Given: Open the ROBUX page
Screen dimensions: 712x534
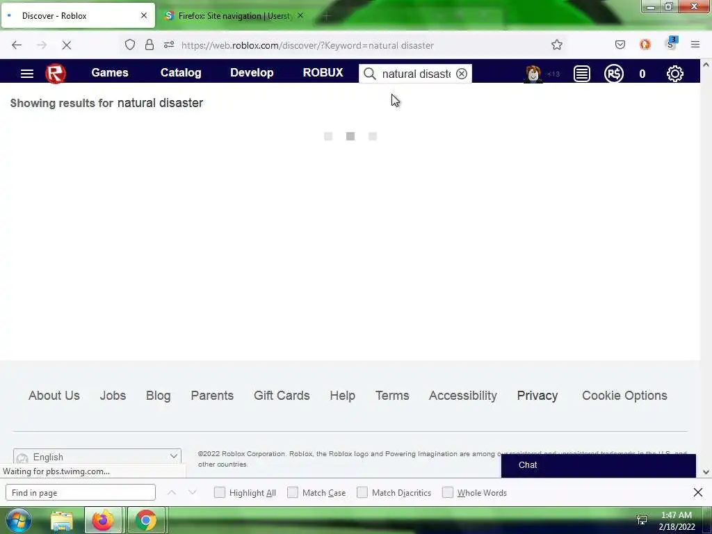Looking at the screenshot, I should pyautogui.click(x=323, y=72).
